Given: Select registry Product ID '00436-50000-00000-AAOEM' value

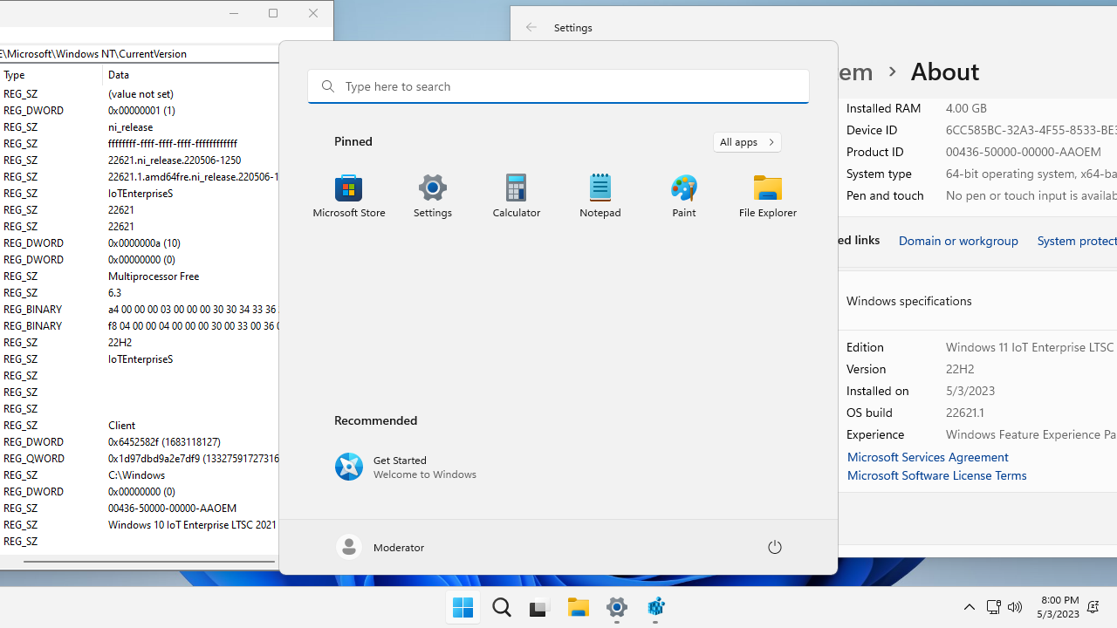Looking at the screenshot, I should 172,509.
